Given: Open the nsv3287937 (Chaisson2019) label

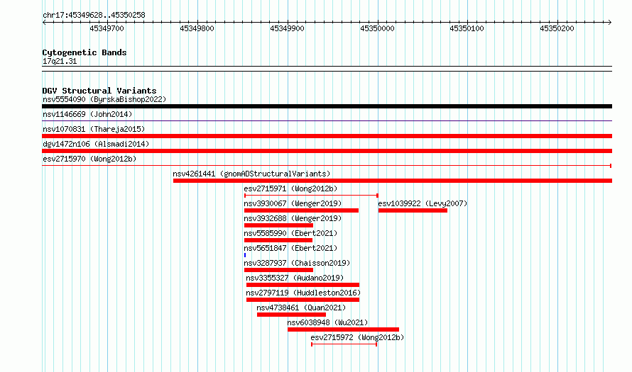Looking at the screenshot, I should (x=297, y=263).
